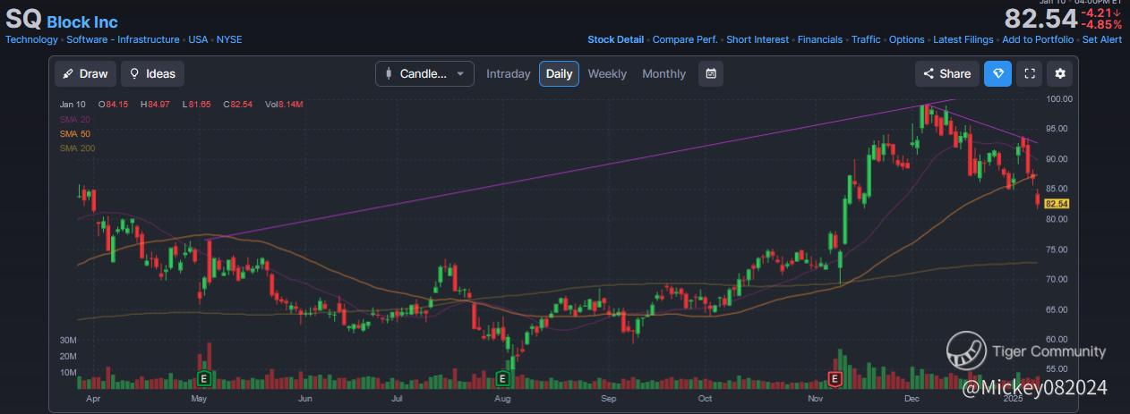This screenshot has height=414, width=1130.
Task: Click the November earnings E marker
Action: [x=835, y=378]
